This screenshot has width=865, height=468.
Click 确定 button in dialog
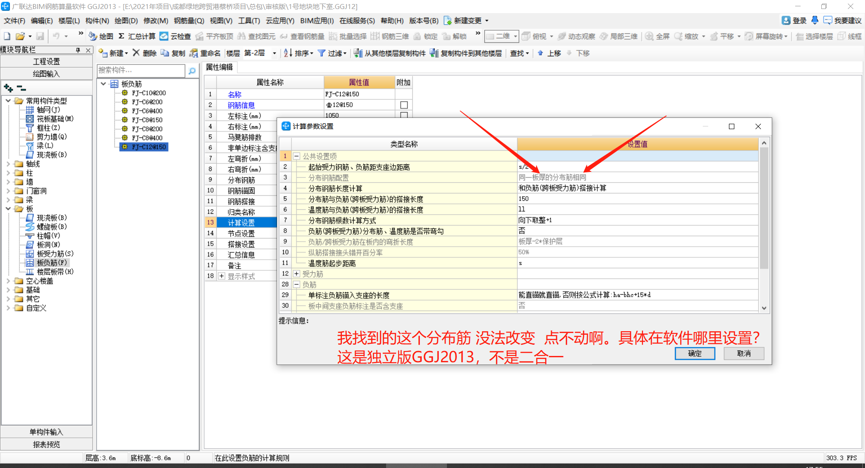point(695,353)
